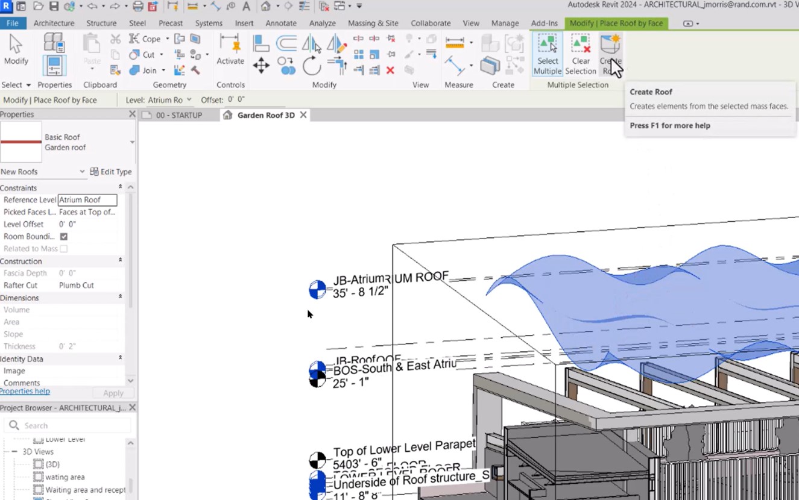Click the Join geometry tool
The image size is (799, 500).
point(143,70)
